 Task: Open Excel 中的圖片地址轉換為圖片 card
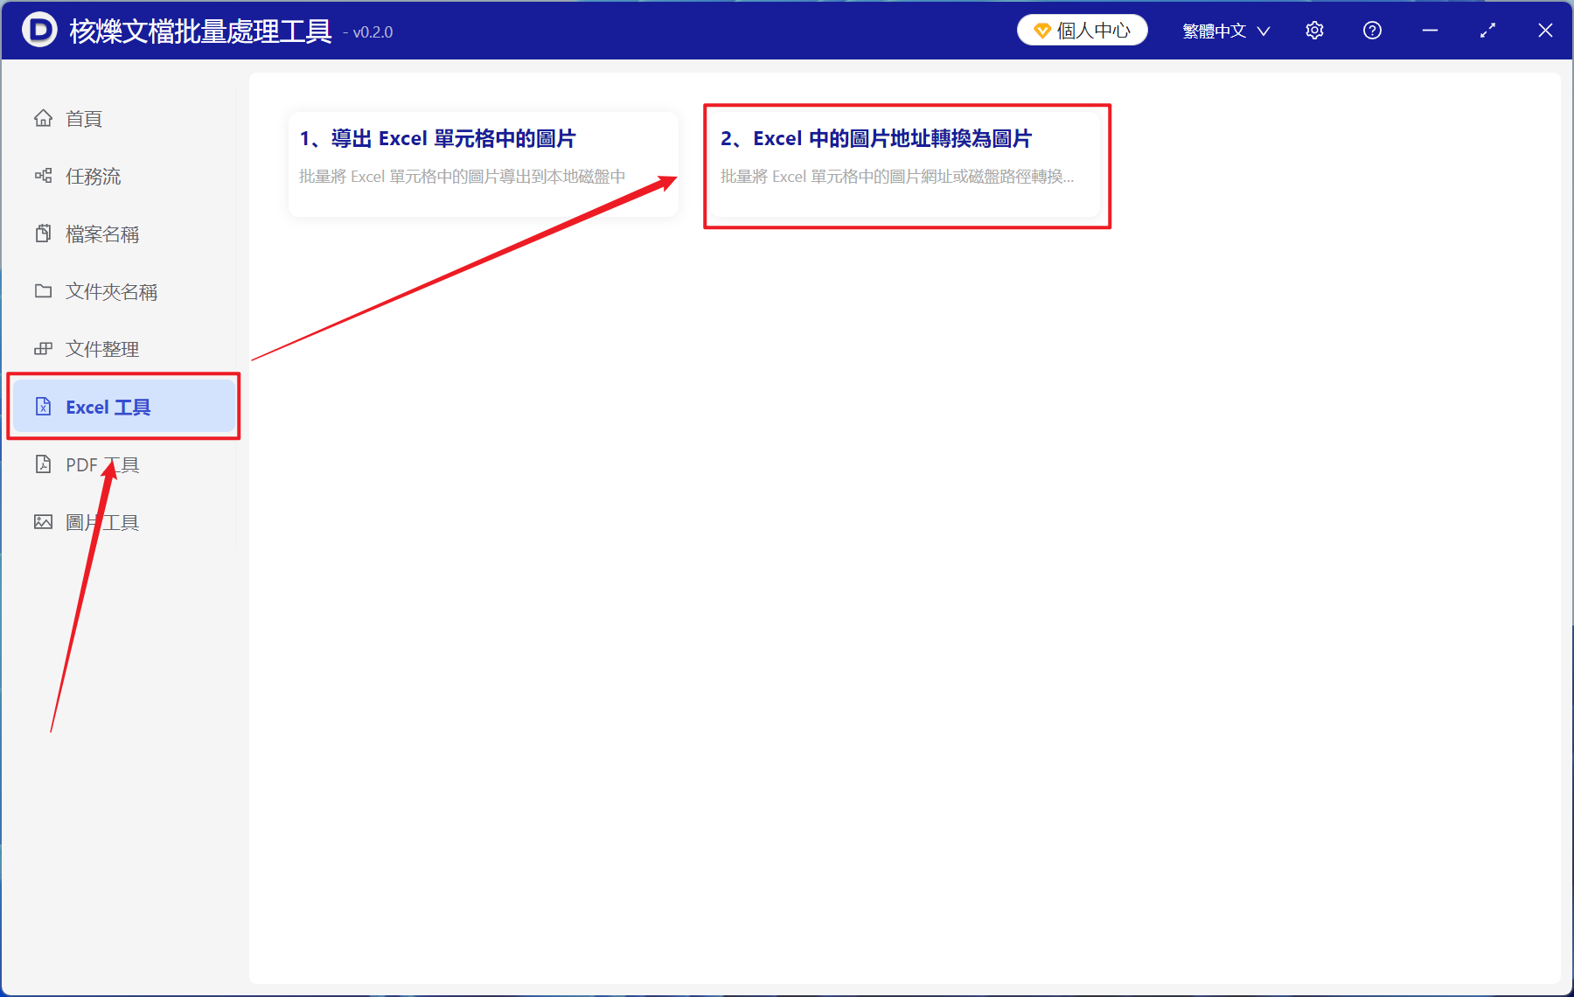(905, 164)
